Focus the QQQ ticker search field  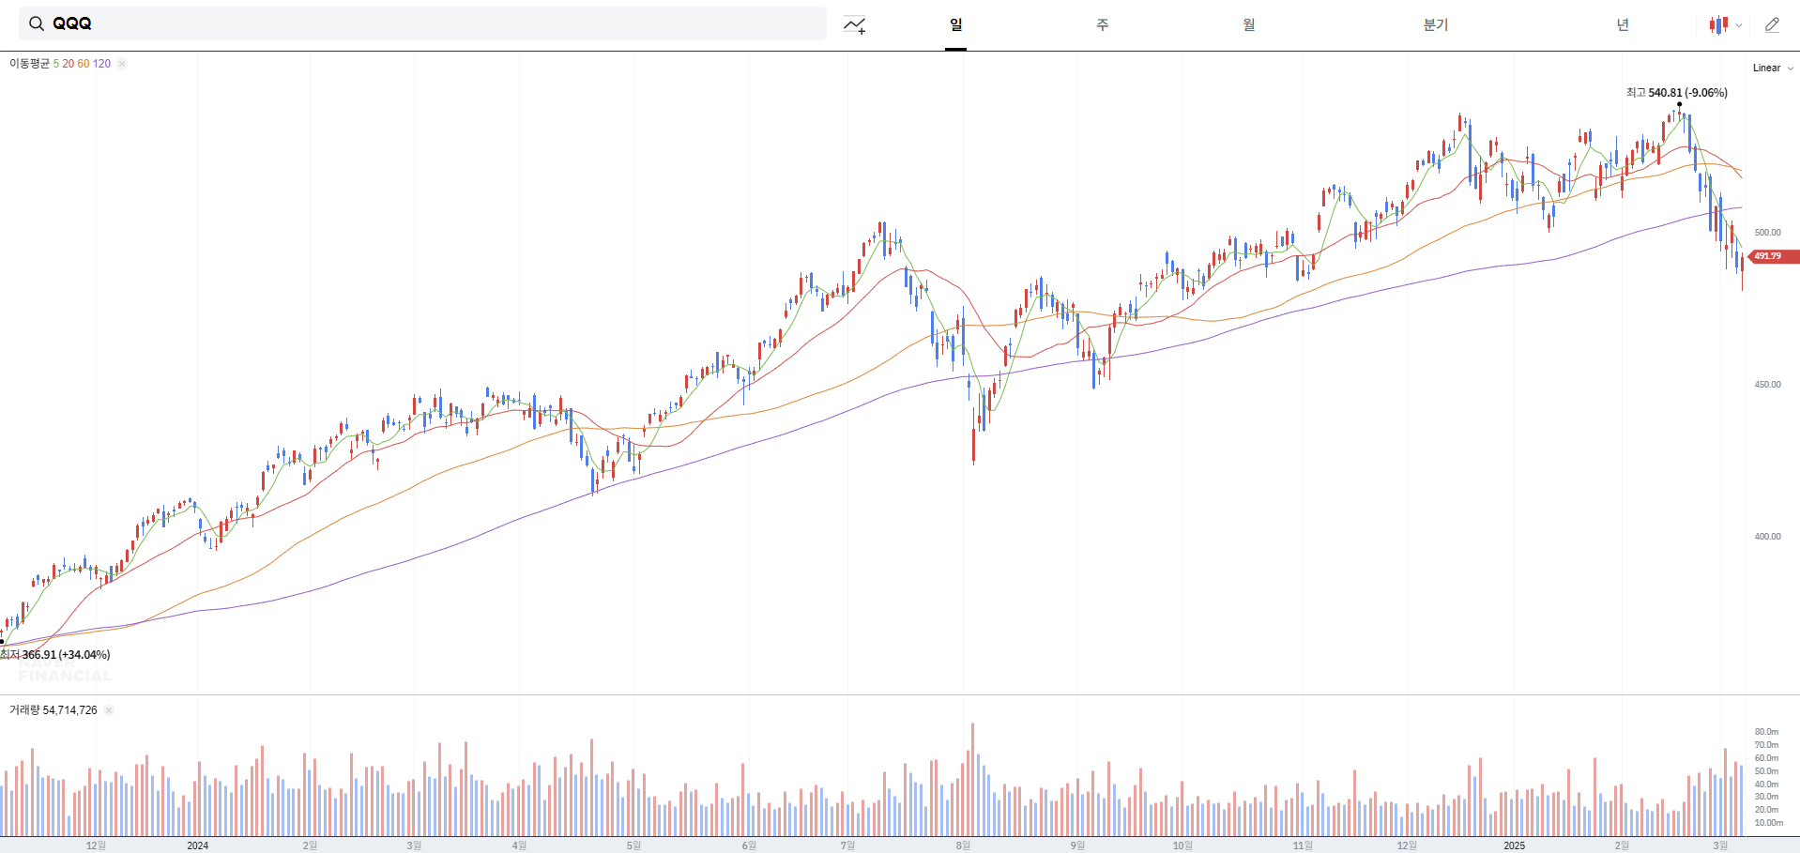point(422,23)
